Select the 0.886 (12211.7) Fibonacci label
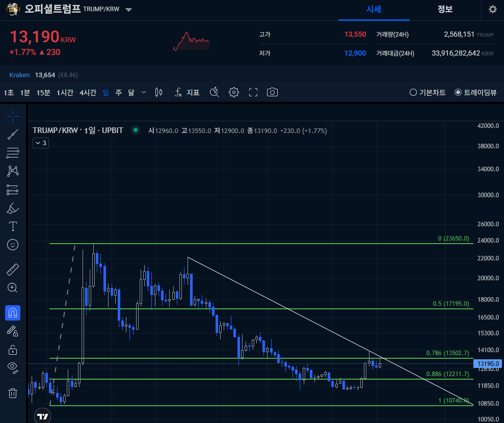Screen dimensions: 504x423 tap(447, 374)
